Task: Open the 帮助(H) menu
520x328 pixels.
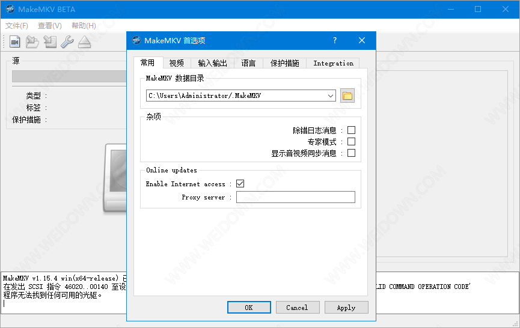Action: coord(84,25)
